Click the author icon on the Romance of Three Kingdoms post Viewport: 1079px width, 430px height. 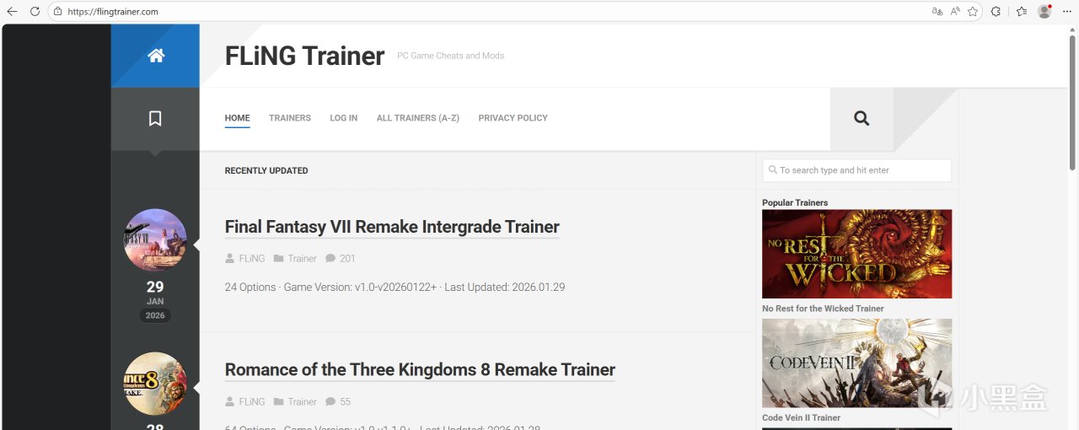pos(229,401)
